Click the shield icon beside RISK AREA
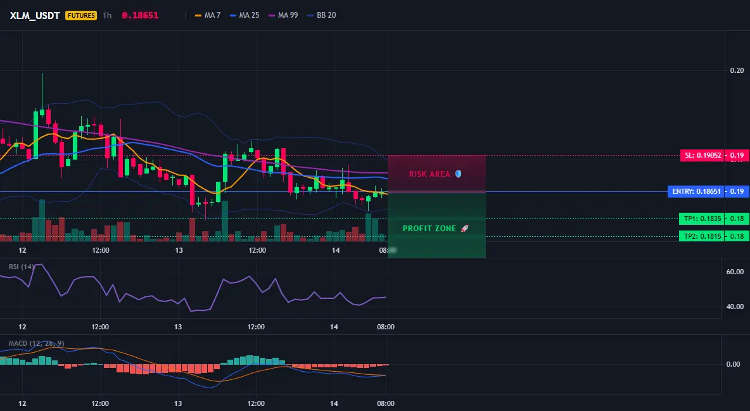The image size is (750, 411). [x=458, y=174]
